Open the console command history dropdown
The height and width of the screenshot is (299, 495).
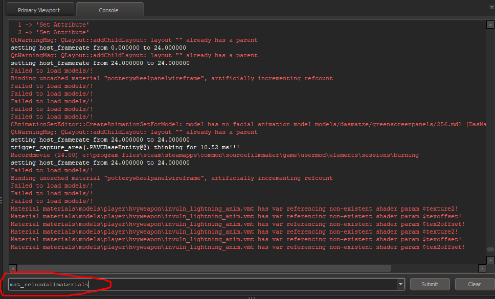tap(400, 284)
